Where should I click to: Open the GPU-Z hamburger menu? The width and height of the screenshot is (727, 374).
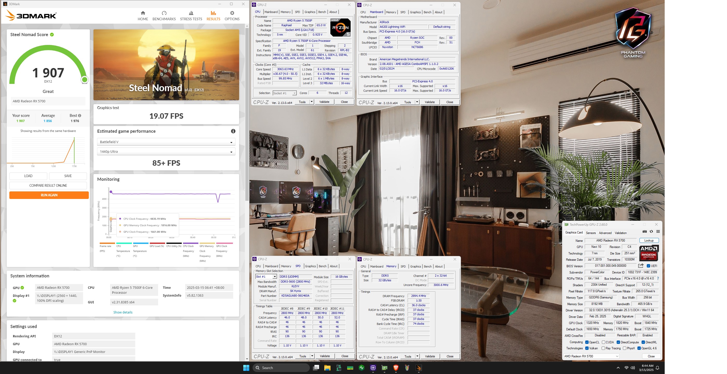coord(658,231)
